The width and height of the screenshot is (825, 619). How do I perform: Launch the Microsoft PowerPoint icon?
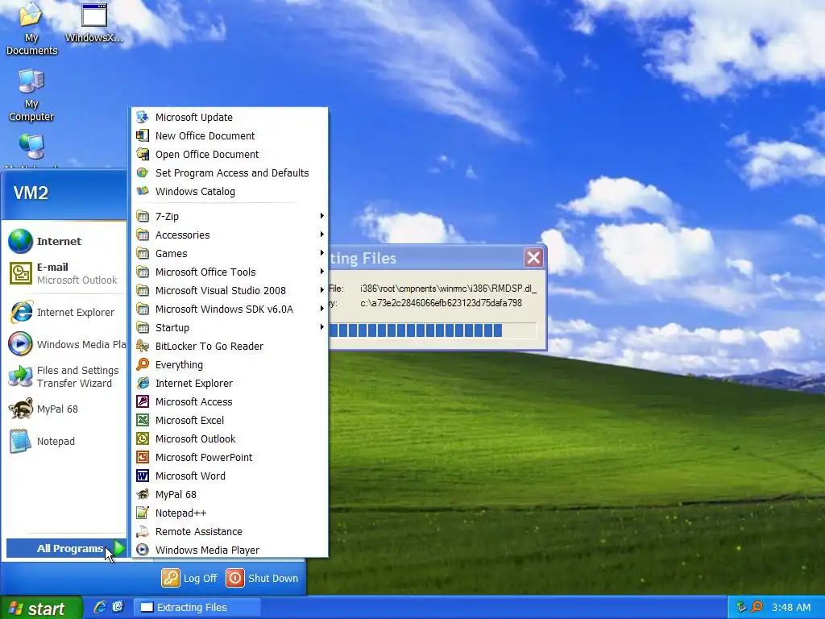[x=143, y=457]
